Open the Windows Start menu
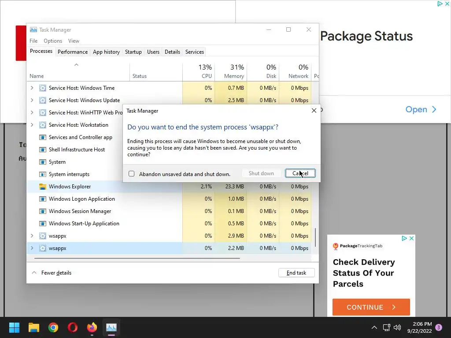Image resolution: width=451 pixels, height=338 pixels. pos(14,327)
